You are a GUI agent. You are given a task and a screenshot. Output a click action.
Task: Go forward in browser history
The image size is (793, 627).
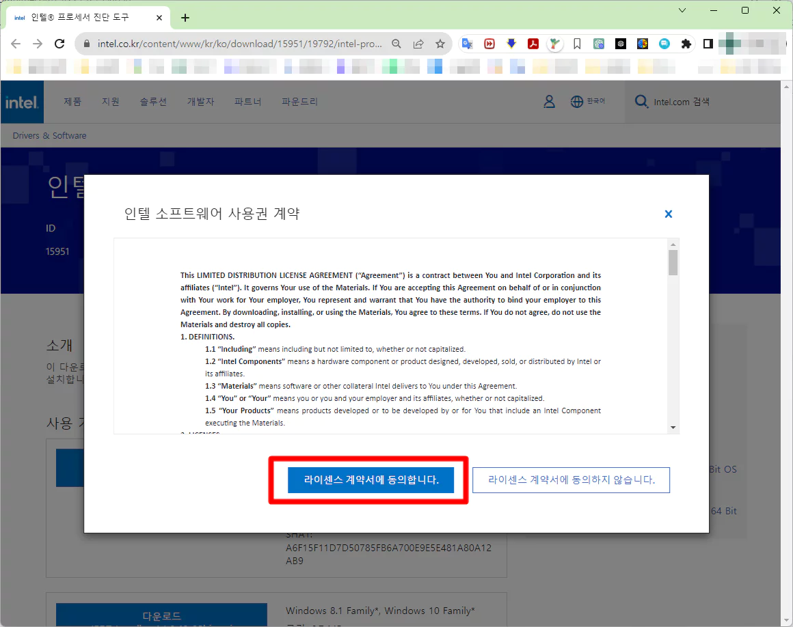click(x=38, y=44)
